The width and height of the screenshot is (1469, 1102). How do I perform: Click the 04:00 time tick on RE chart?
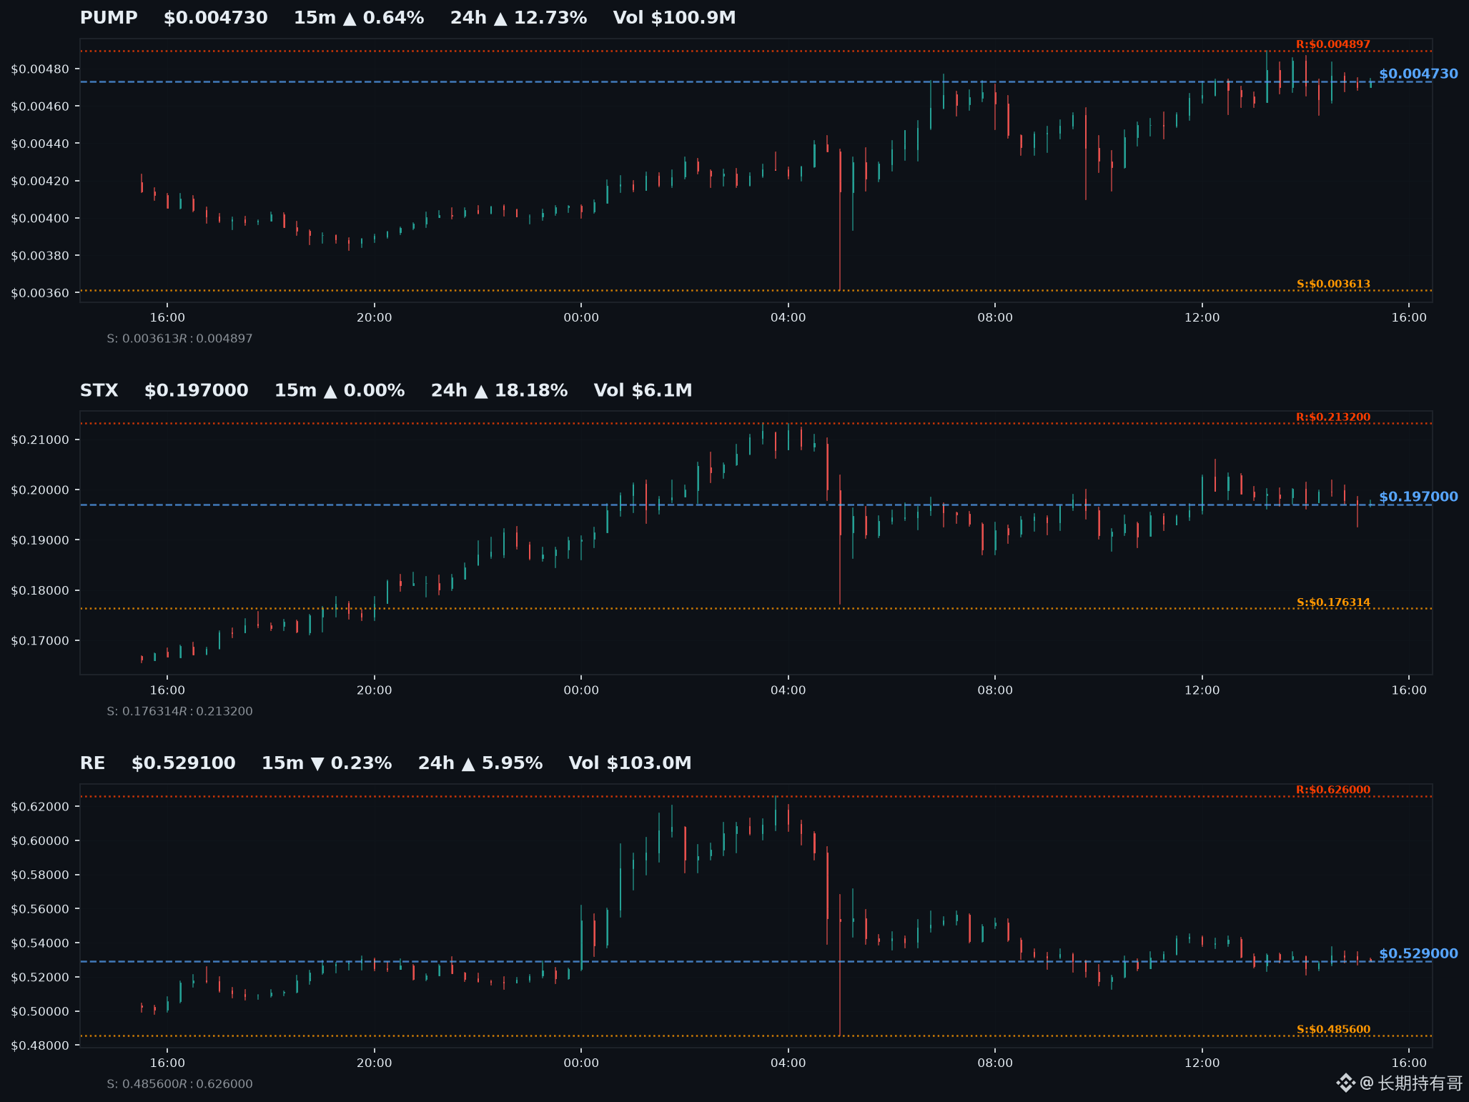(x=788, y=1063)
